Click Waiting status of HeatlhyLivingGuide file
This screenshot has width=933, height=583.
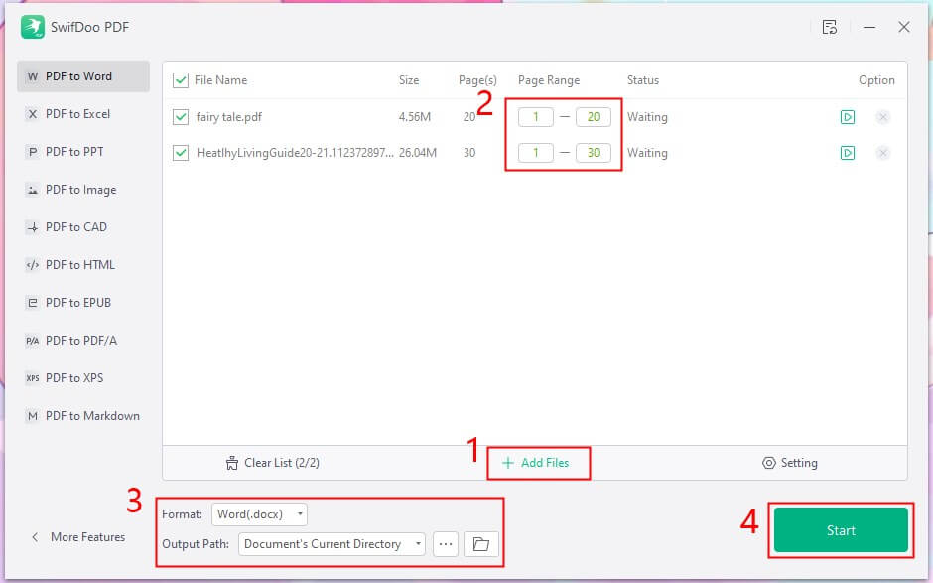[647, 153]
